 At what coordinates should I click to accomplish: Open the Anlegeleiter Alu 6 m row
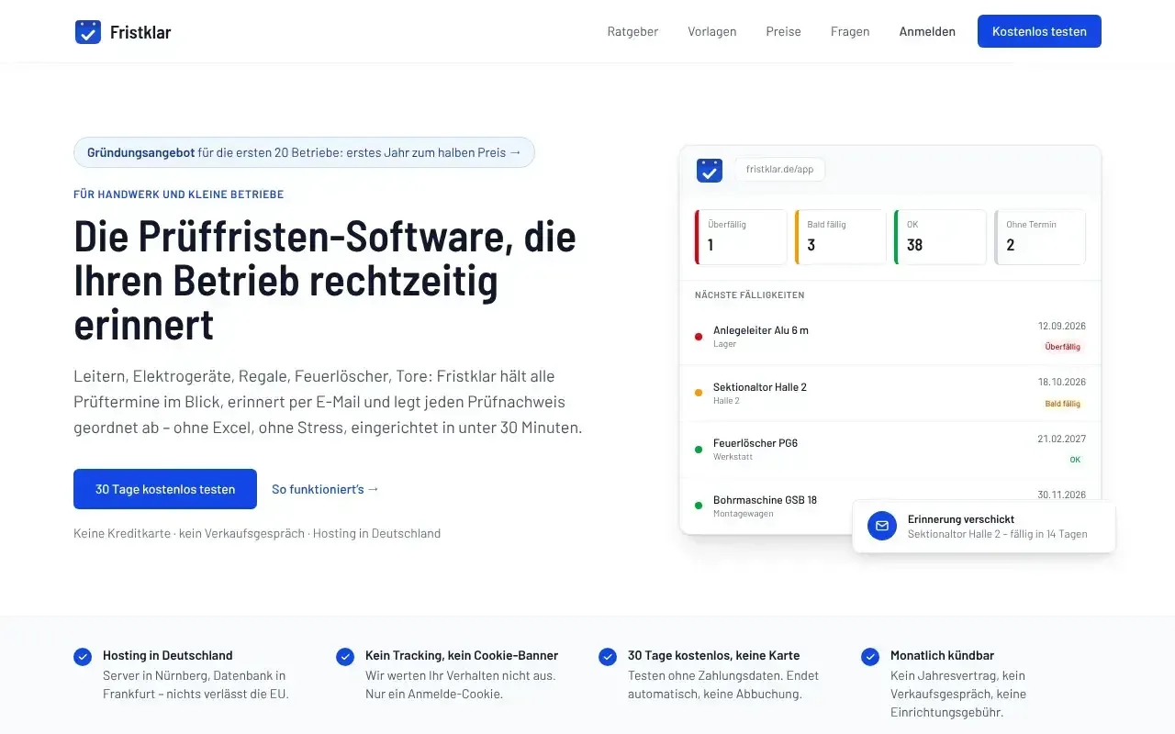(x=890, y=337)
